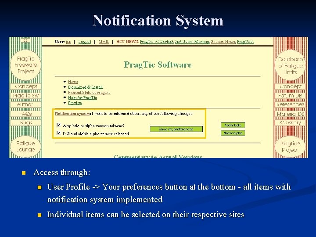The image size is (316, 237).
Task: Click the Notification system link
Action: (x=72, y=114)
